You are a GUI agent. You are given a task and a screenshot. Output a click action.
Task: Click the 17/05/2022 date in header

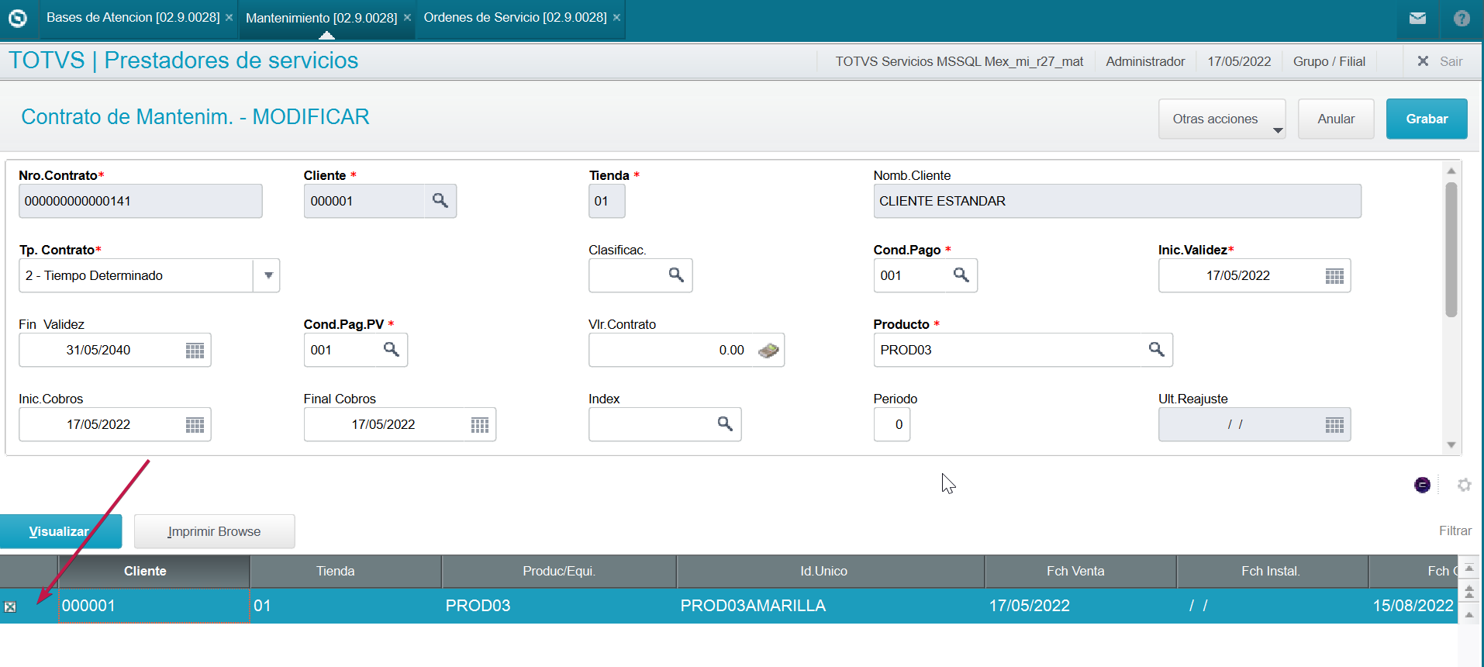[1239, 61]
